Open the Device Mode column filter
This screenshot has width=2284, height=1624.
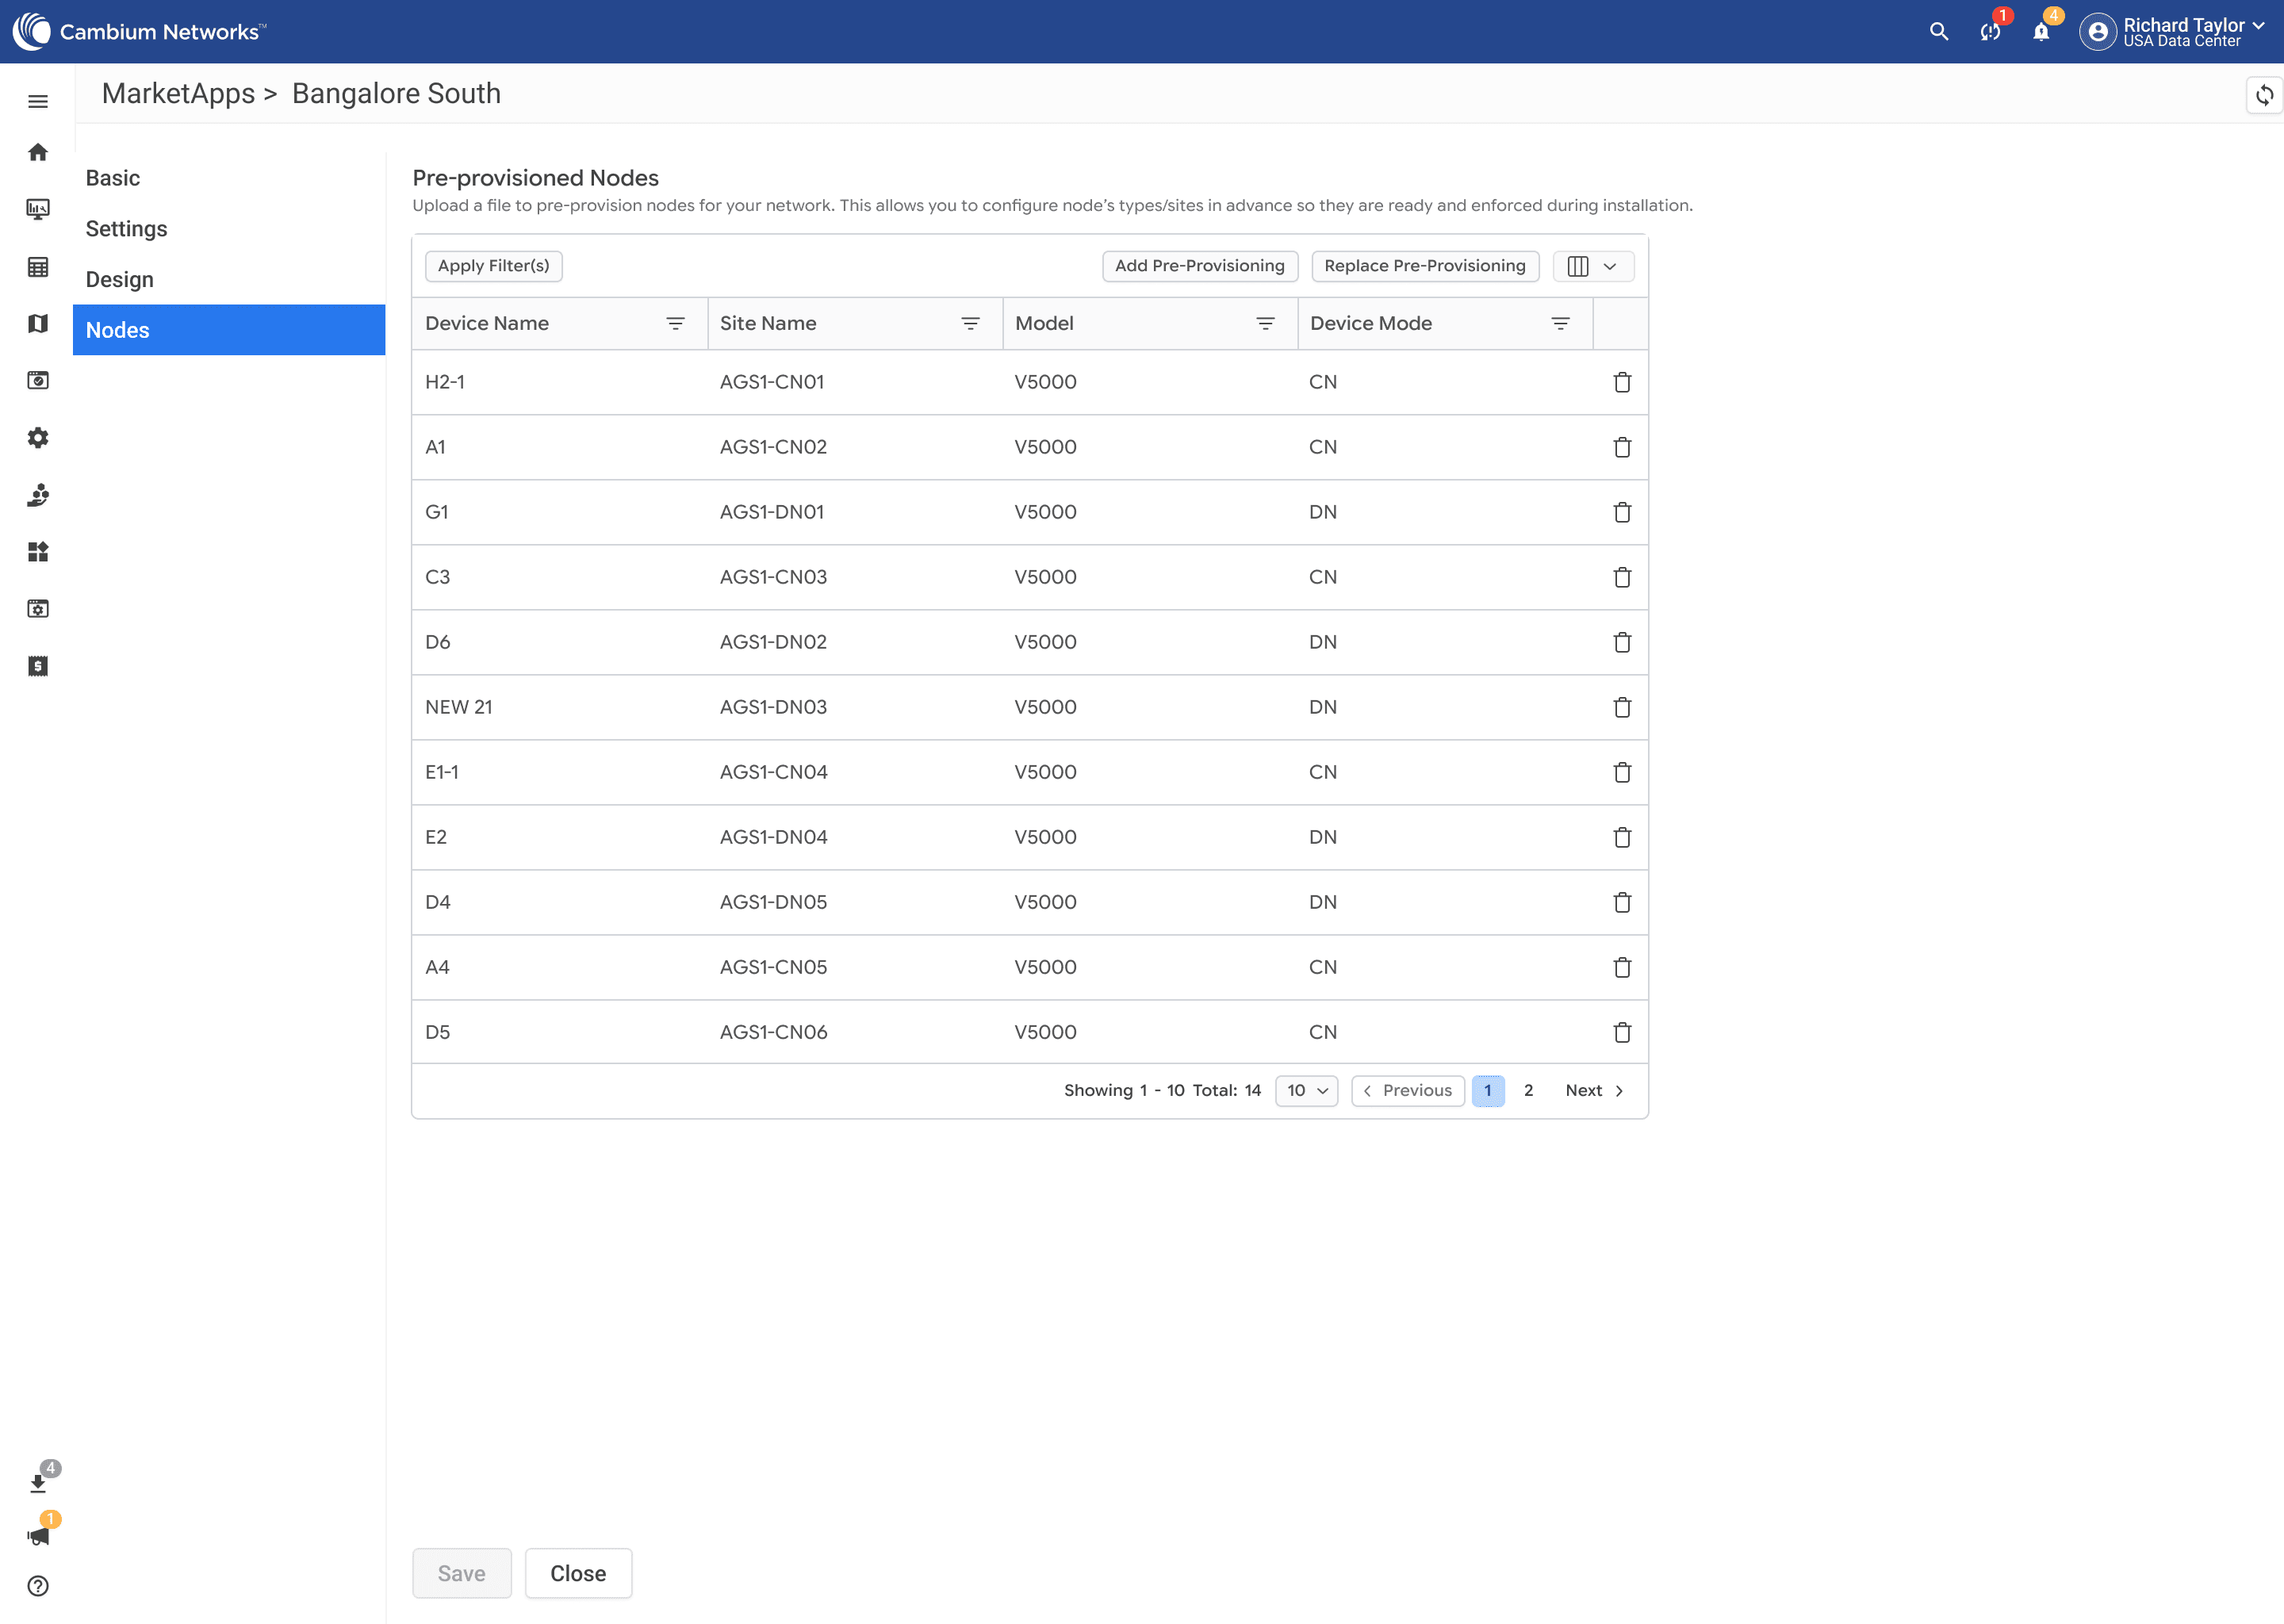click(1560, 323)
